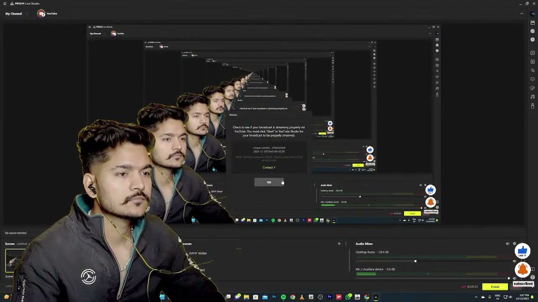Open Premiere Pro from the taskbar
This screenshot has width=538, height=302.
coord(330,297)
